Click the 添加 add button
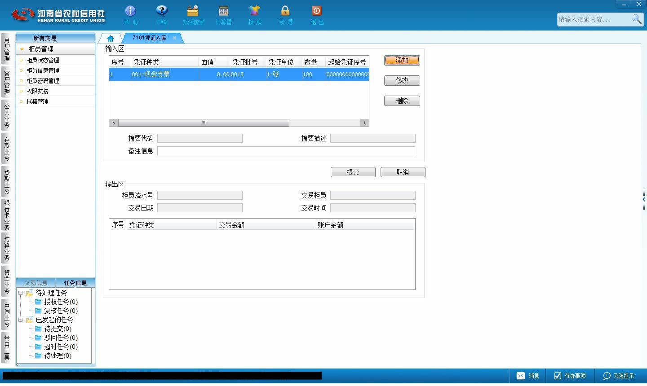The image size is (647, 386). tap(402, 60)
